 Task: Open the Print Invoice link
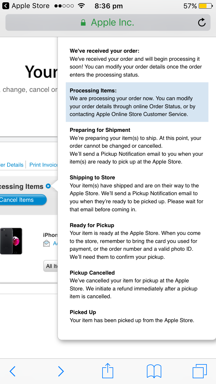pos(43,165)
